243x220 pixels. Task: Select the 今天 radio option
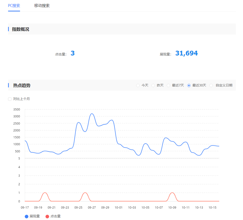click(x=138, y=85)
